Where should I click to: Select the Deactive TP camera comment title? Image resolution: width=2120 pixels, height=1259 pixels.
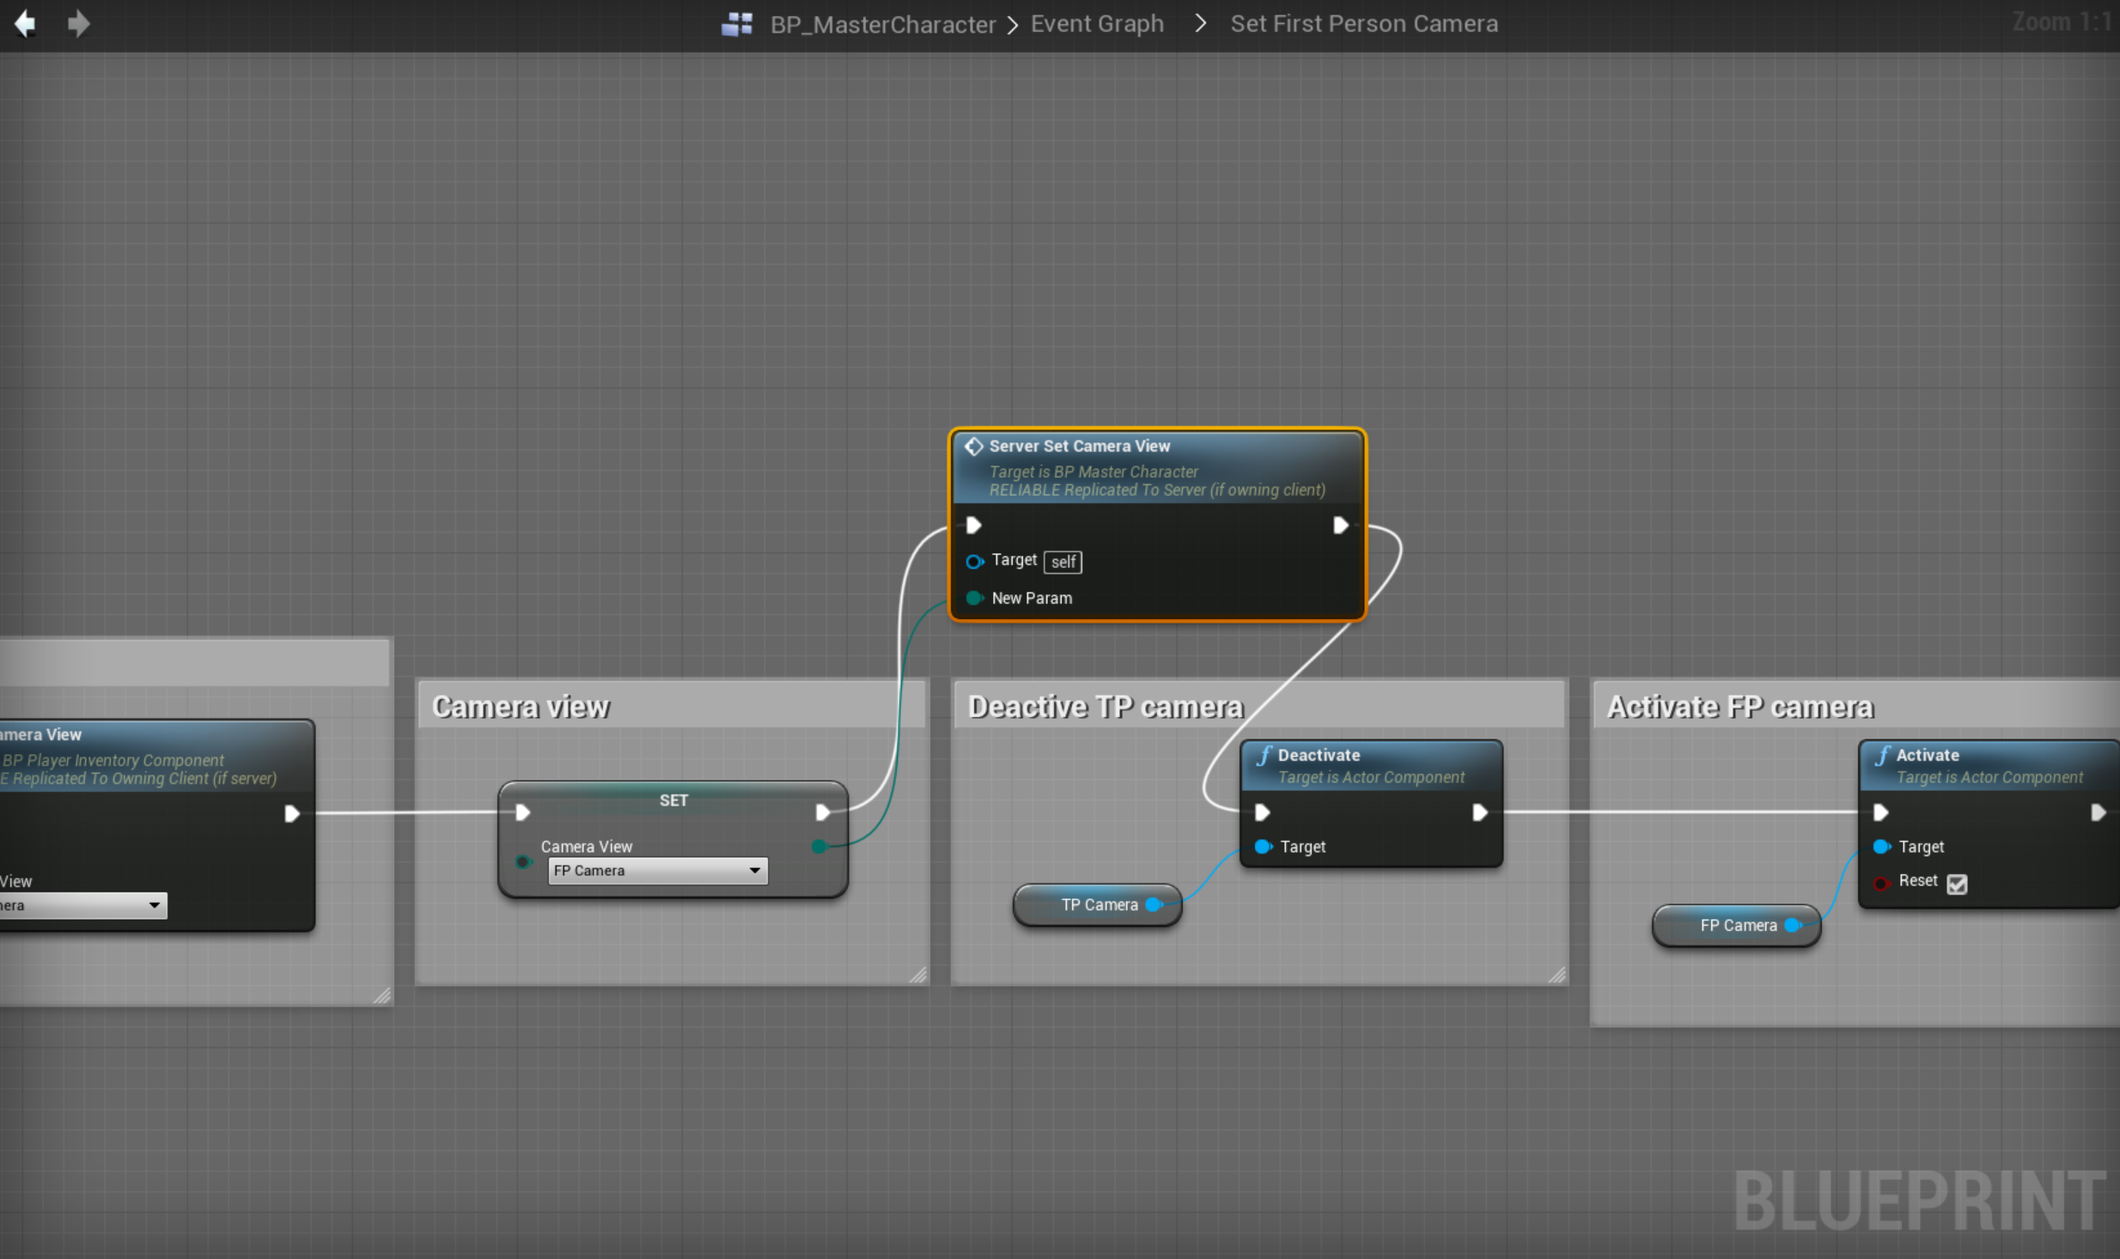tap(1106, 707)
